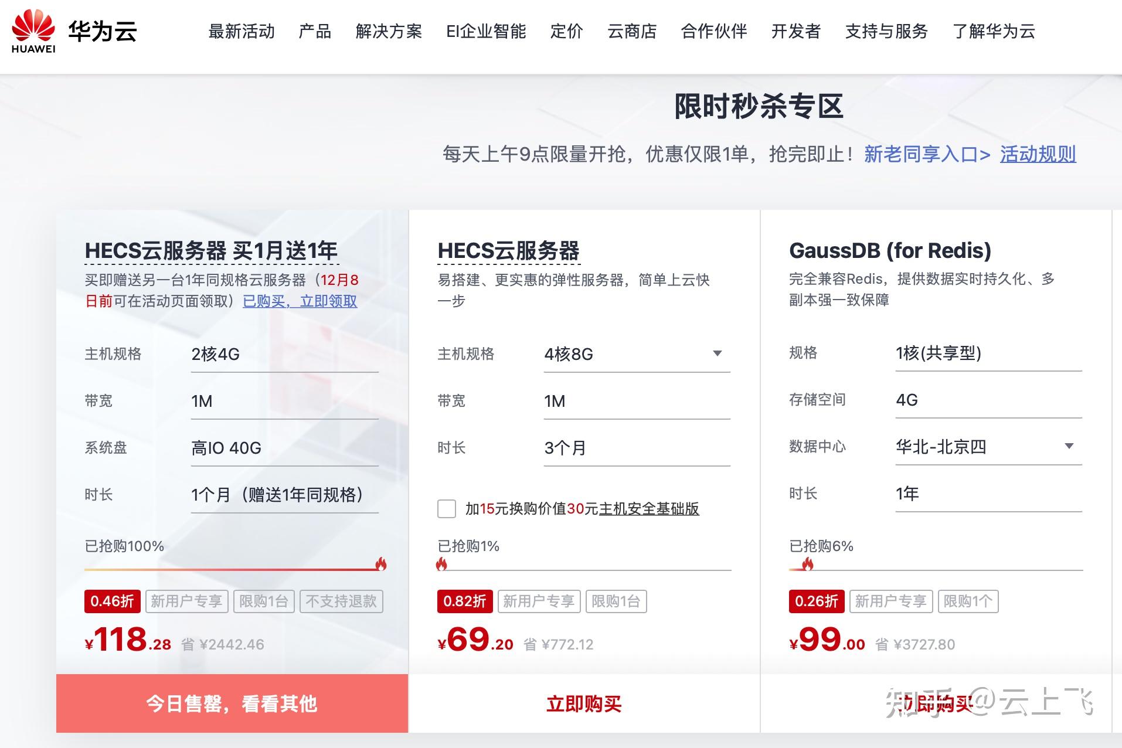Click the Huawei logo icon
Image resolution: width=1122 pixels, height=748 pixels.
click(x=33, y=32)
